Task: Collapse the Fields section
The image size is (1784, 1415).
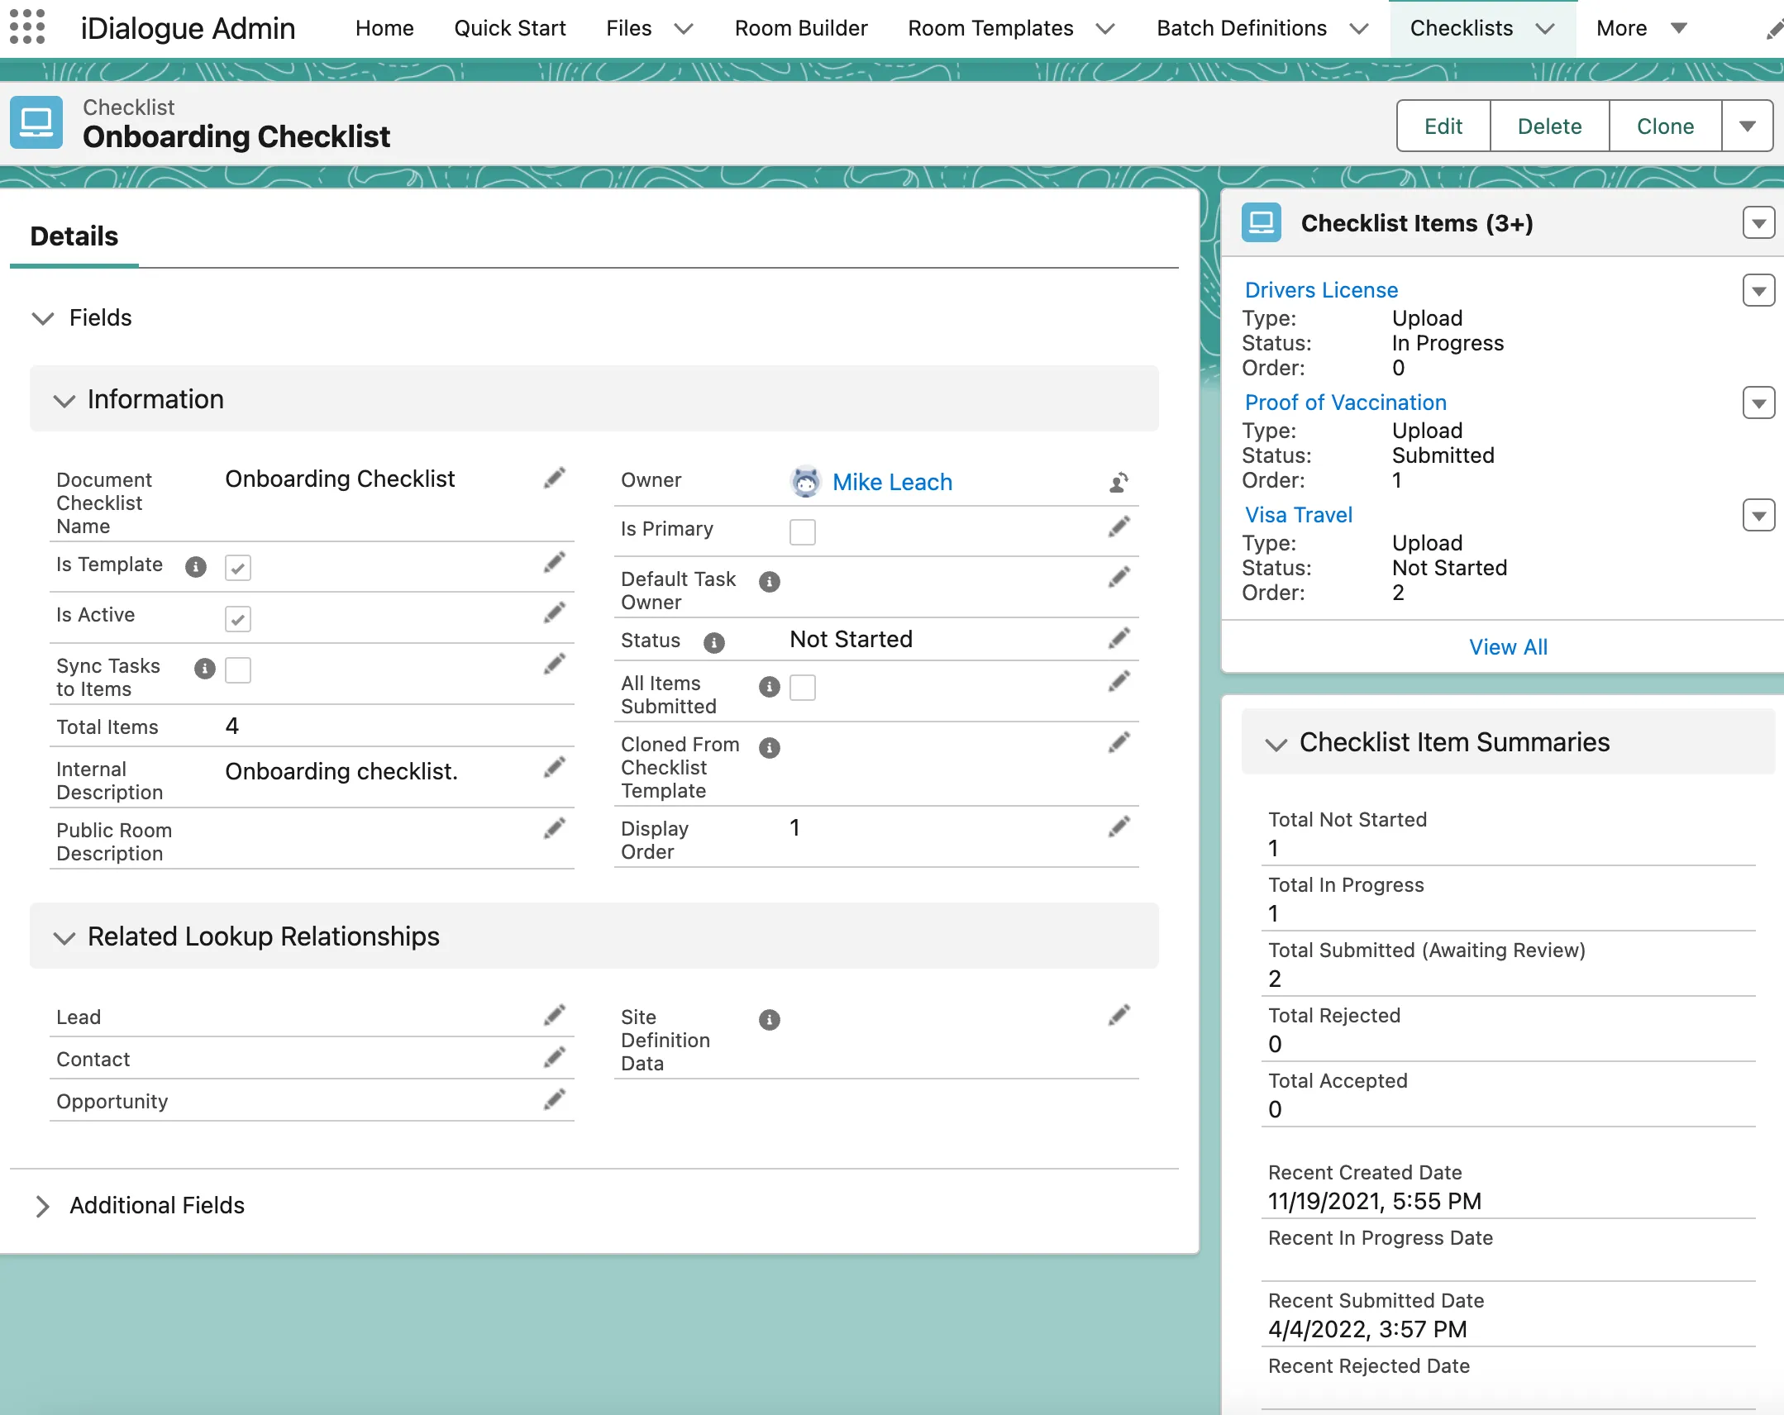Action: point(43,317)
